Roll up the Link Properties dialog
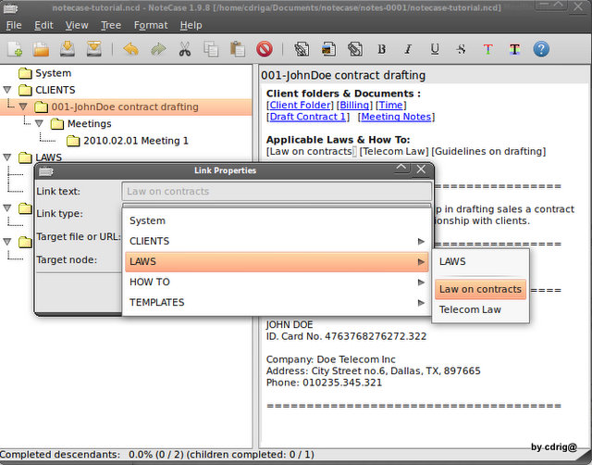The image size is (592, 465). [x=401, y=169]
